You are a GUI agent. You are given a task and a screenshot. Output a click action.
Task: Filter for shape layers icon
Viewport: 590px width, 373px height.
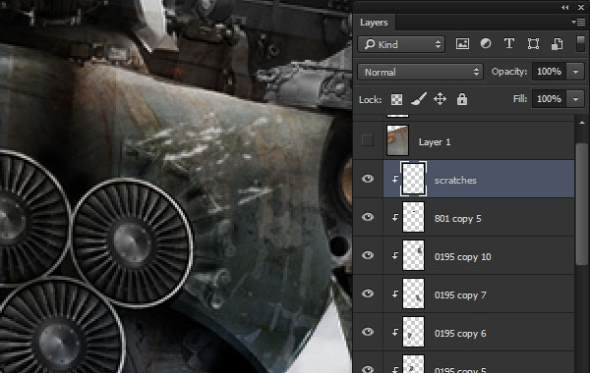coord(533,44)
